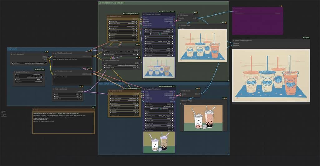Open sampler_name dropdown in lower KSampler
Screen dimensions: 320x166
(159, 116)
